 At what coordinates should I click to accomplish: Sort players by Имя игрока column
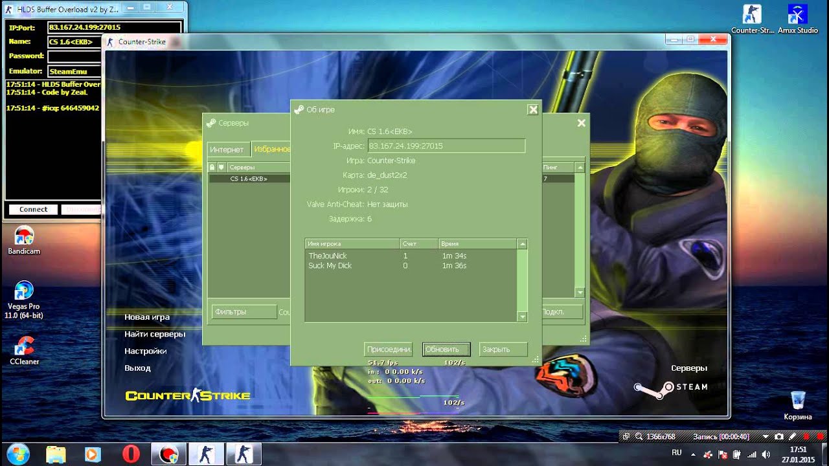pyautogui.click(x=352, y=244)
